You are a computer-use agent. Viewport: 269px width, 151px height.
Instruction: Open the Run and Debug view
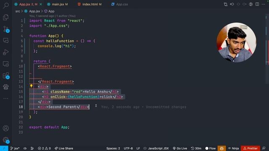pyautogui.click(x=6, y=52)
